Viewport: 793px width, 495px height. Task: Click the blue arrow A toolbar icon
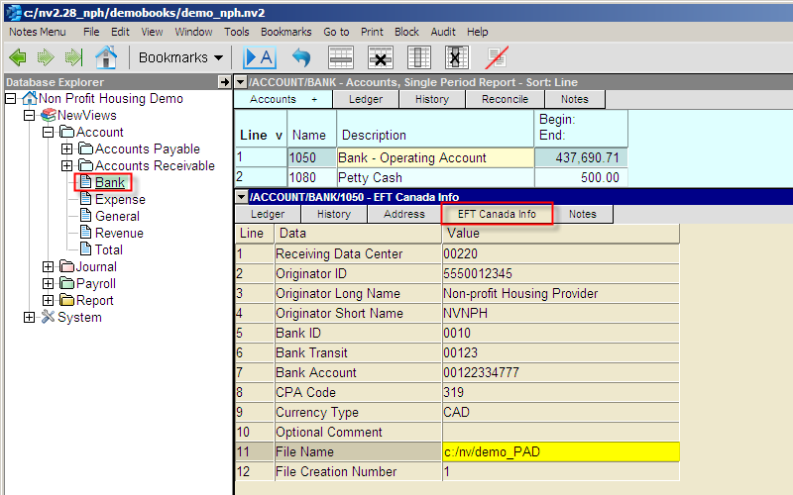259,57
